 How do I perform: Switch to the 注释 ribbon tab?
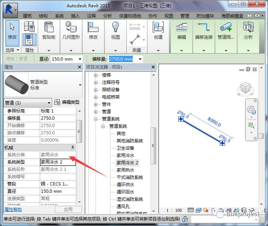(x=91, y=16)
